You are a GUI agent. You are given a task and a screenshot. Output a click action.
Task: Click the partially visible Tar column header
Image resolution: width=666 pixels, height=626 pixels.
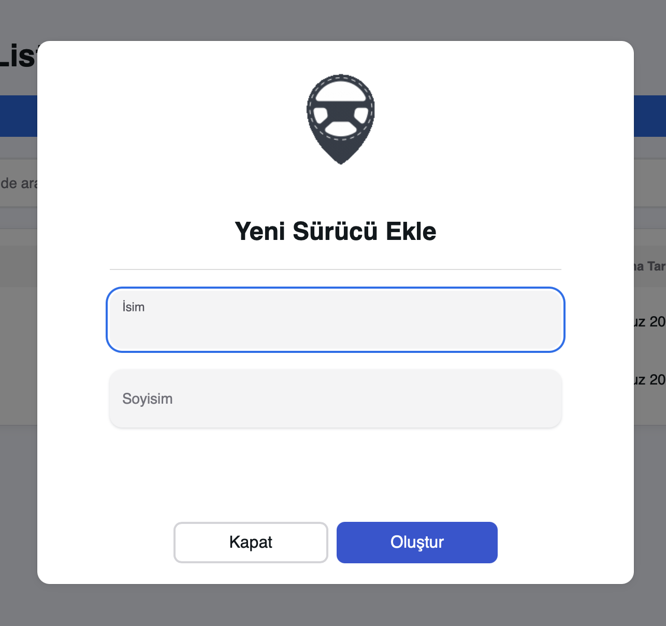(x=650, y=266)
